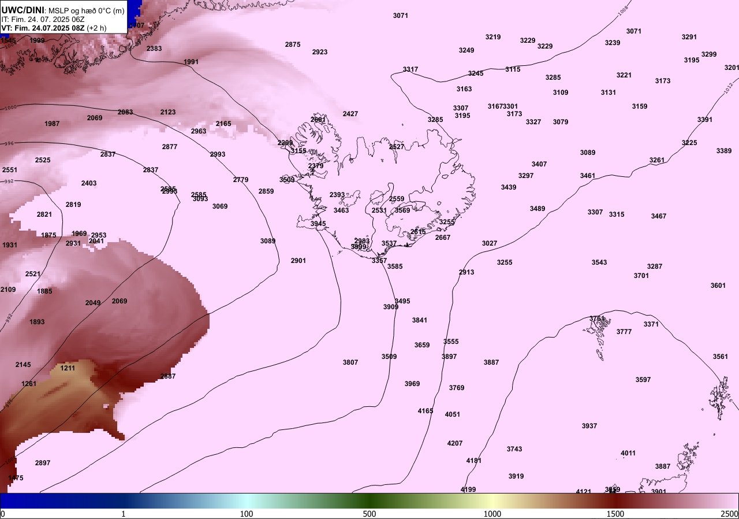Select the 3601 value near the right edge

point(718,286)
